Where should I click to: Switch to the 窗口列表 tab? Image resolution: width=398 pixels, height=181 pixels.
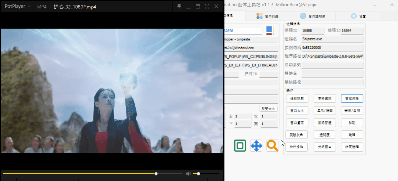pos(268,16)
